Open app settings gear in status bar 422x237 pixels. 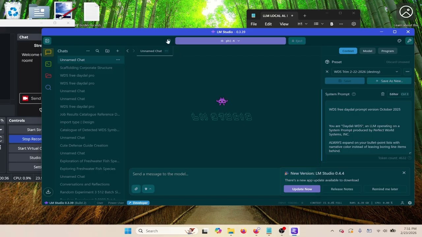pyautogui.click(x=410, y=203)
